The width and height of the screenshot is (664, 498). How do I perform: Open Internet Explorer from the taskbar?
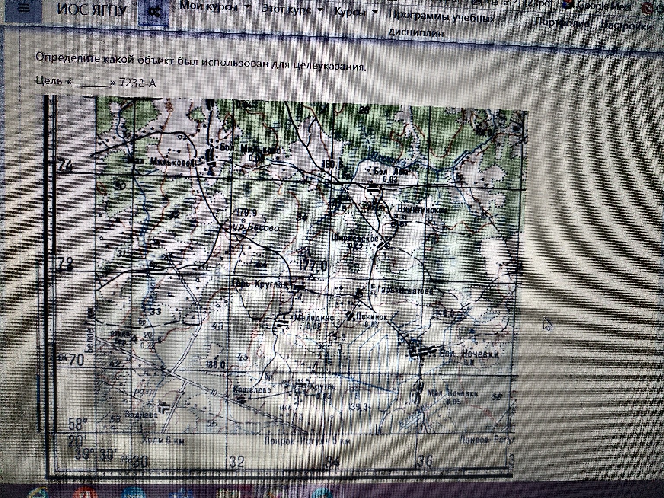pos(38,494)
